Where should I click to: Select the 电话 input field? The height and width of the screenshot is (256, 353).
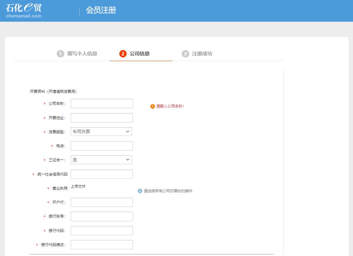pos(102,146)
